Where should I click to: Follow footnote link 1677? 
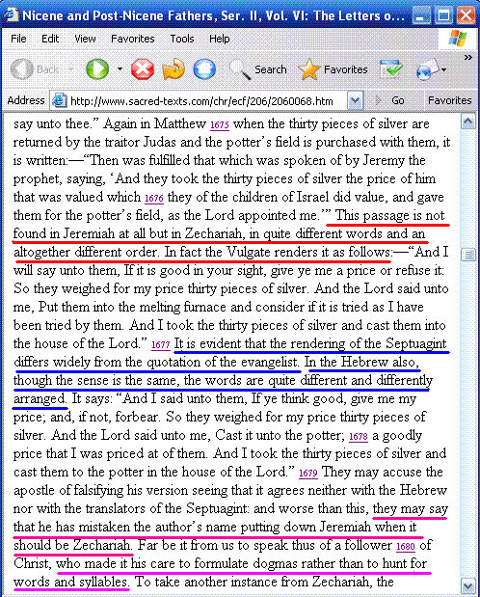click(x=161, y=344)
